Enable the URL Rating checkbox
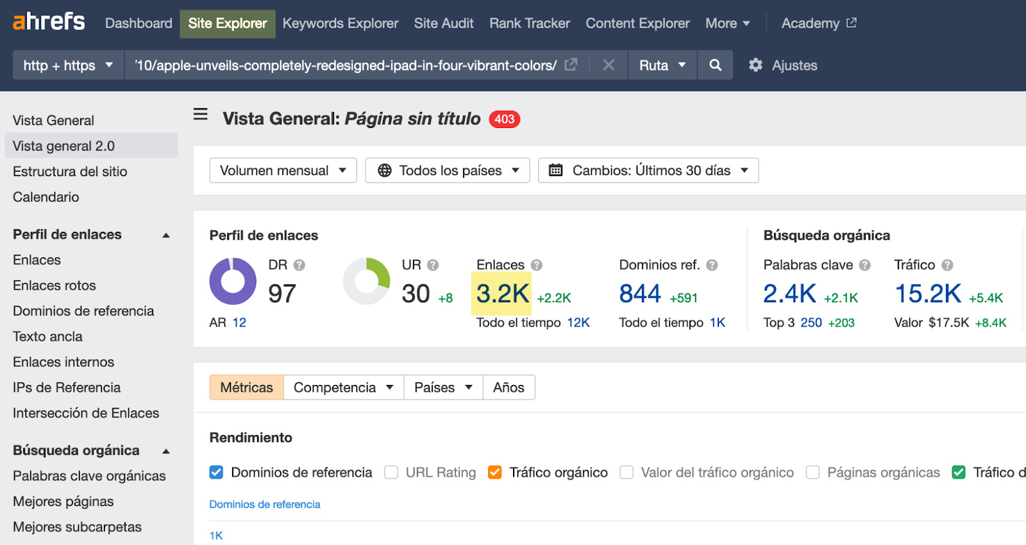This screenshot has height=545, width=1026. [391, 473]
